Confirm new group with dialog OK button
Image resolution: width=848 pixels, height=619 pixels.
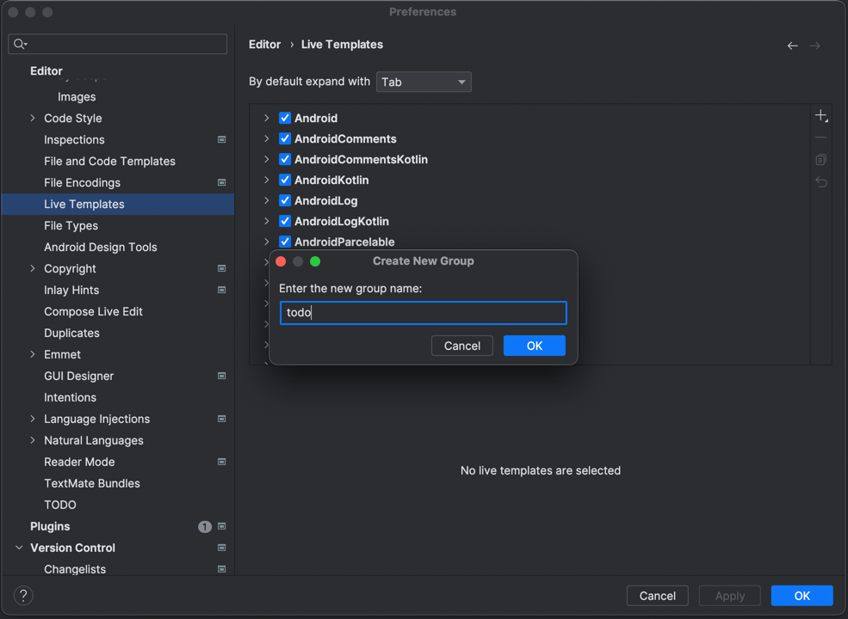tap(534, 346)
